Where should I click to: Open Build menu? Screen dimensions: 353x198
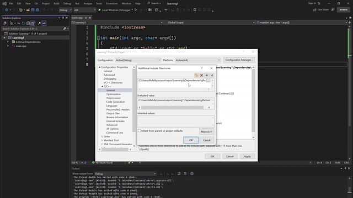click(56, 4)
